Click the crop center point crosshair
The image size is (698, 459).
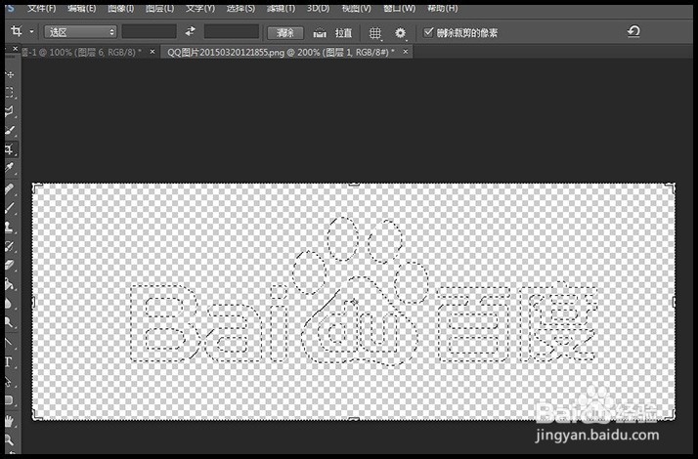(354, 302)
